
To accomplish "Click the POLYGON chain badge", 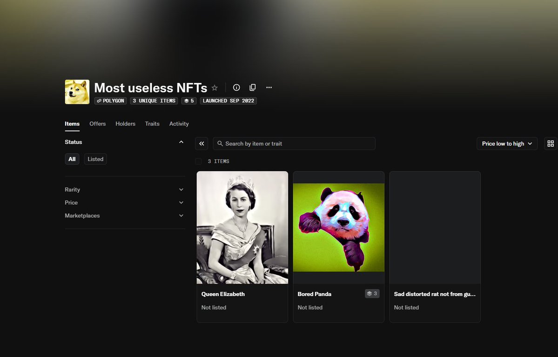I will tap(110, 101).
